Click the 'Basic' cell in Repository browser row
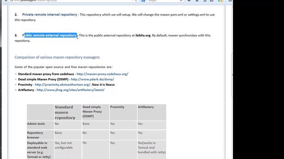 coord(68,135)
